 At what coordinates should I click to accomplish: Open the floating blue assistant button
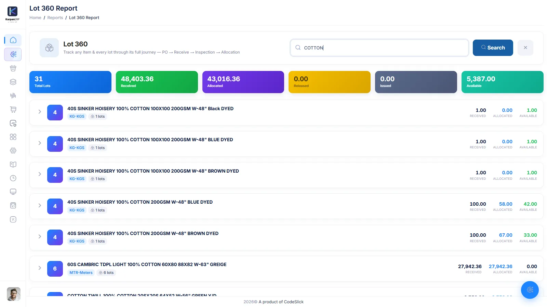(x=530, y=290)
